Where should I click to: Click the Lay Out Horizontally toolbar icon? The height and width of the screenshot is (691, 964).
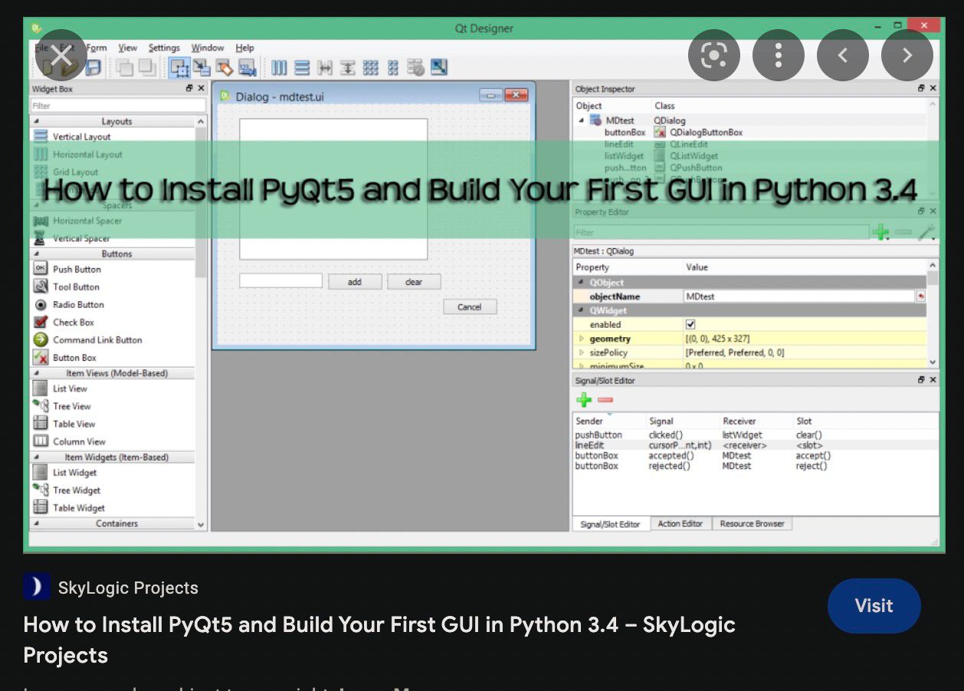(279, 67)
